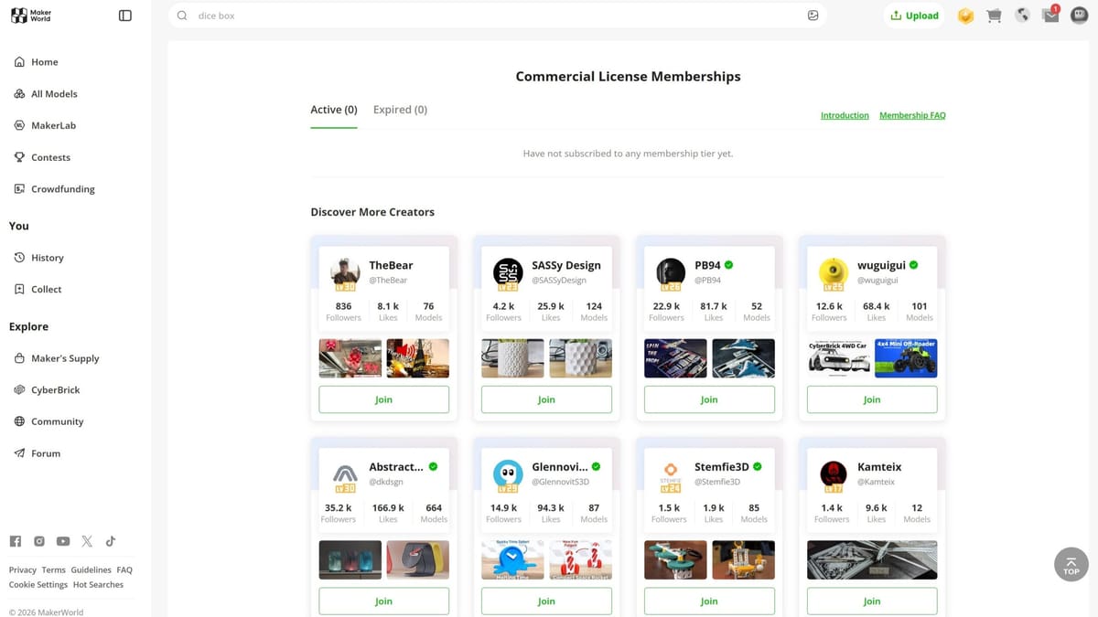The width and height of the screenshot is (1098, 617).
Task: Open Hot Searches in footer
Action: [98, 585]
